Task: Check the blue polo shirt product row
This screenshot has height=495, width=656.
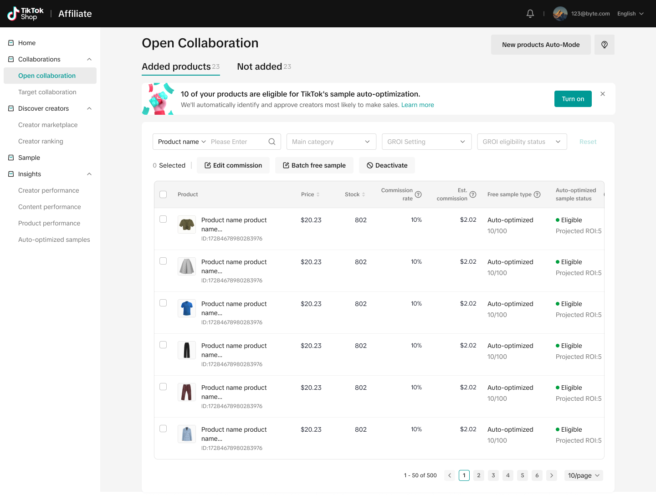Action: [163, 303]
